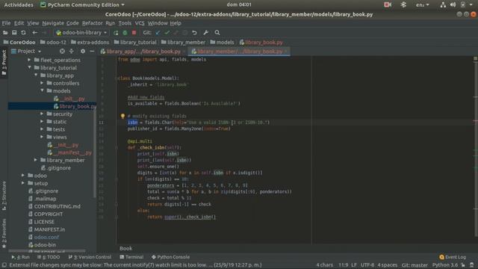Select library_book.py in project tree
478x269 pixels.
pyautogui.click(x=75, y=106)
